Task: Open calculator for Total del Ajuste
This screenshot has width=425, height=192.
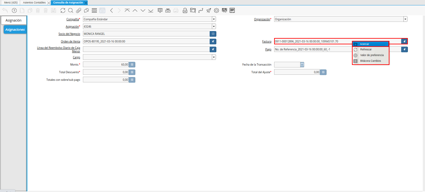Action: click(323, 72)
